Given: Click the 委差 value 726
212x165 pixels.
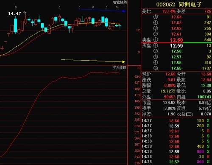Looking at the screenshot, I should [208, 11].
